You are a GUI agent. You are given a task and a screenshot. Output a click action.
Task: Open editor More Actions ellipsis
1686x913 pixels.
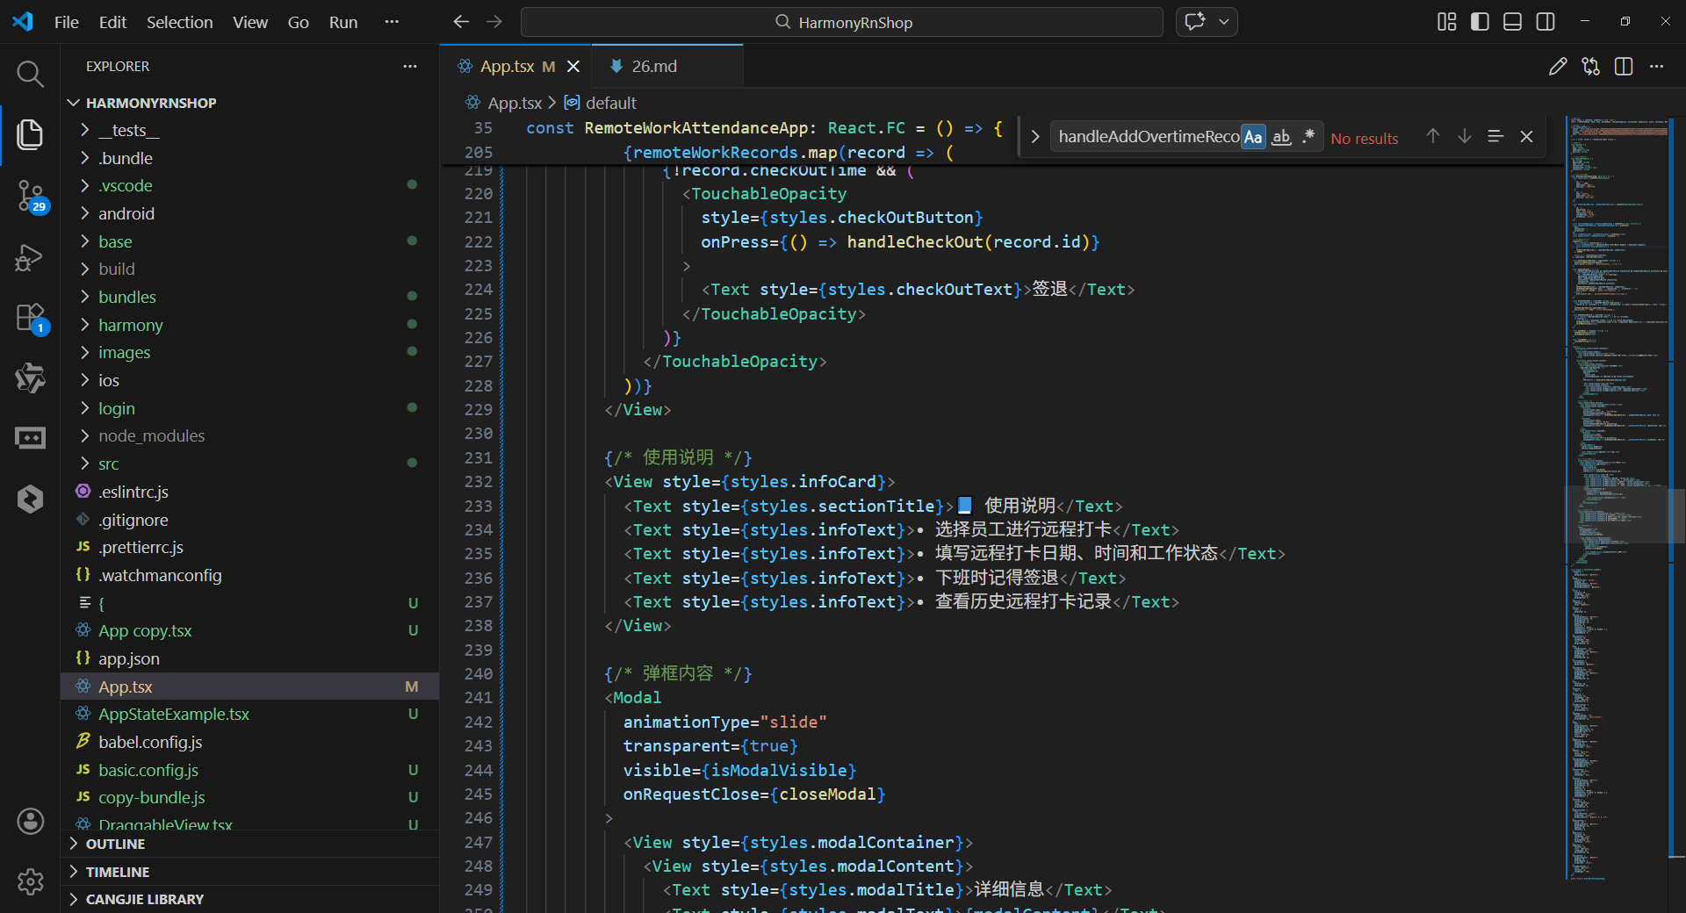(1656, 67)
